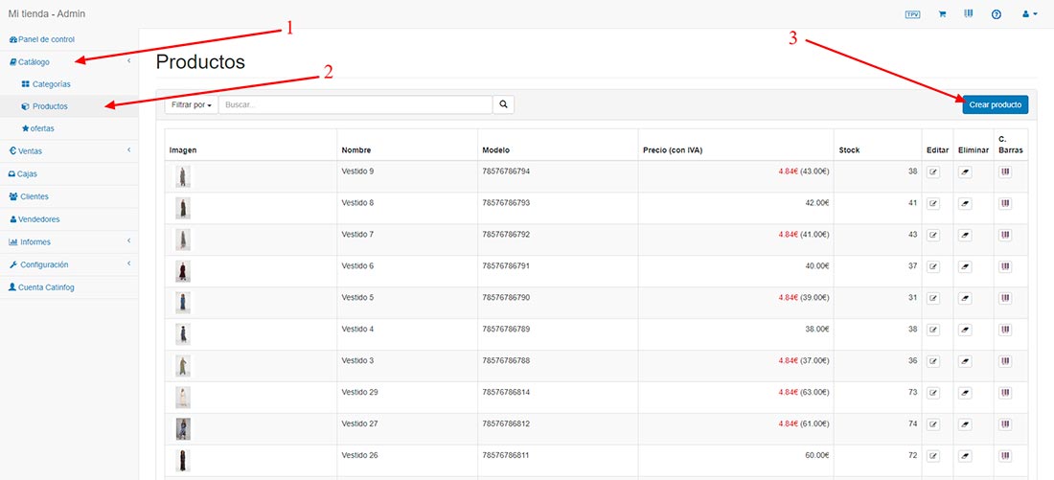The image size is (1054, 480).
Task: Delete Vestido 9 with its eraser icon
Action: pyautogui.click(x=965, y=172)
